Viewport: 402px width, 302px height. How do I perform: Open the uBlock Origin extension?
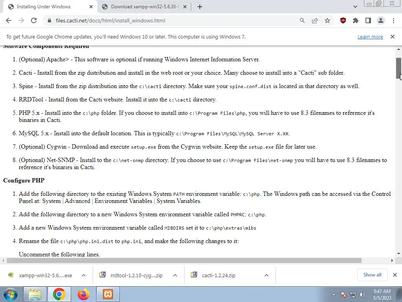click(343, 20)
